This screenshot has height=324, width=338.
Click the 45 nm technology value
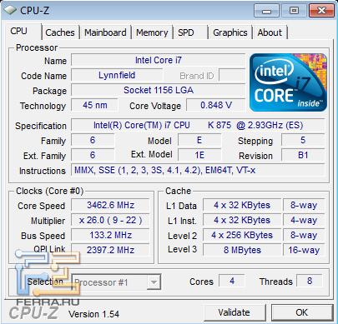[x=94, y=105]
